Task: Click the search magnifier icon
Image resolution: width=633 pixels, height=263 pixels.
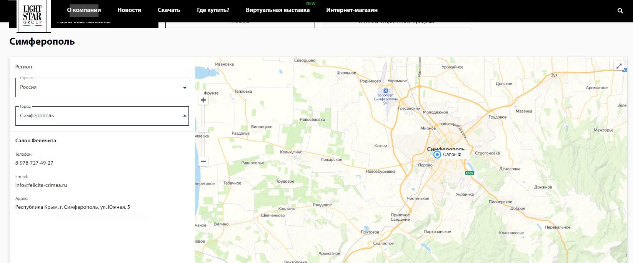Action: coord(620,11)
